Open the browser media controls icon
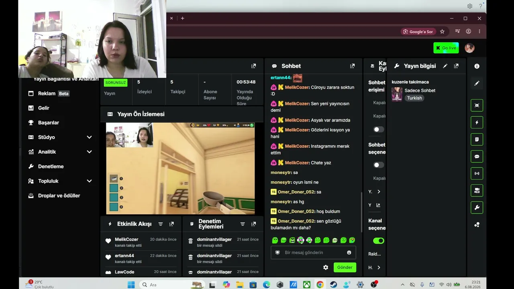This screenshot has width=514, height=289. (x=457, y=31)
